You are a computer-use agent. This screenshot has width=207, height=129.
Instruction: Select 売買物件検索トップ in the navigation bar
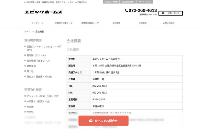[64, 23]
